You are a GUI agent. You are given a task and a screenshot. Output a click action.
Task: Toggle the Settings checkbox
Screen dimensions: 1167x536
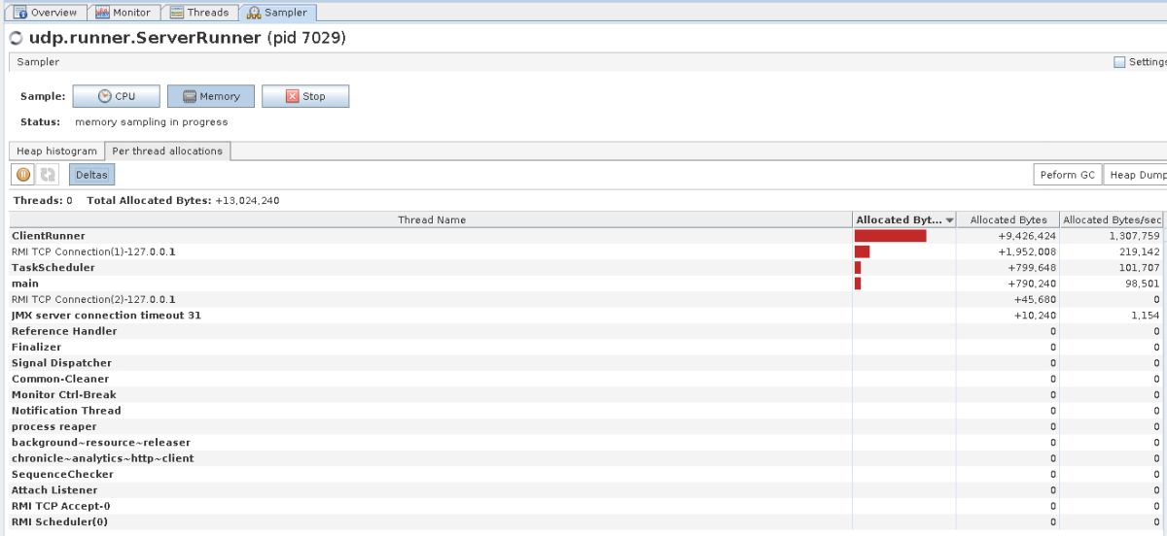point(1119,62)
